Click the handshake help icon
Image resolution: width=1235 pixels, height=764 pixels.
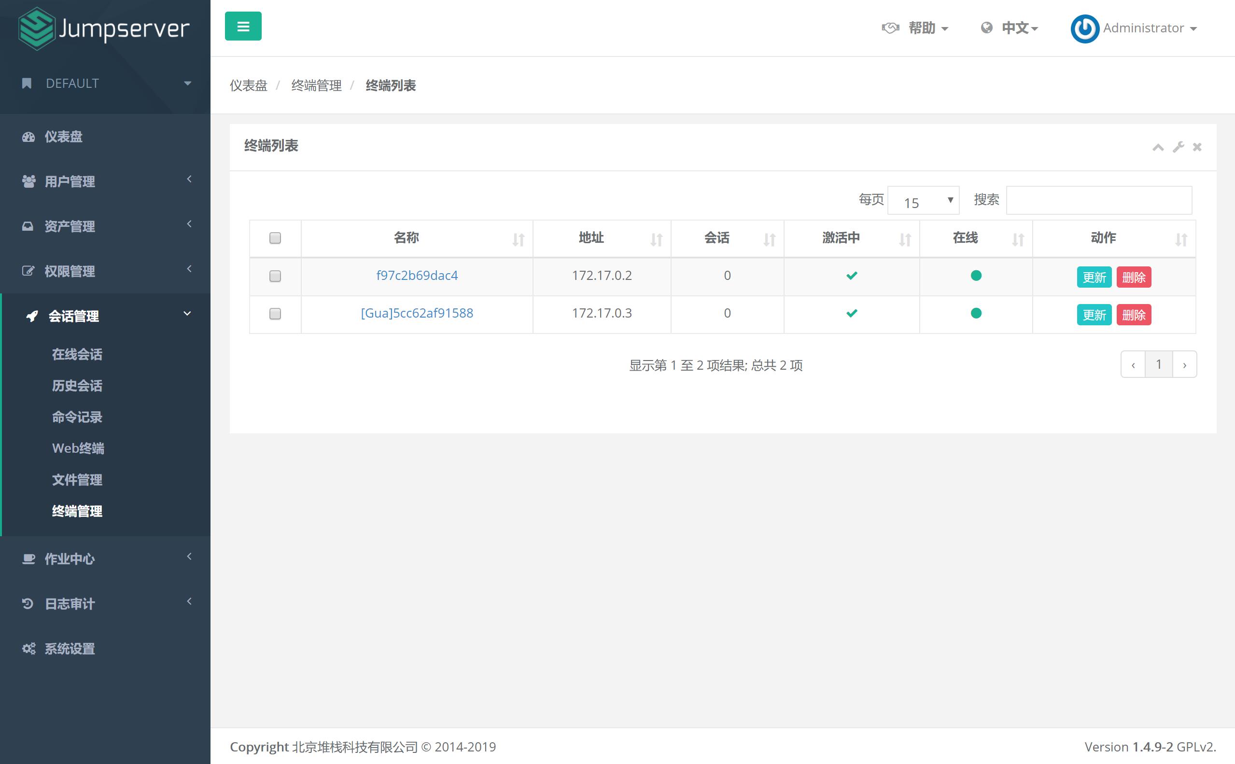(890, 28)
